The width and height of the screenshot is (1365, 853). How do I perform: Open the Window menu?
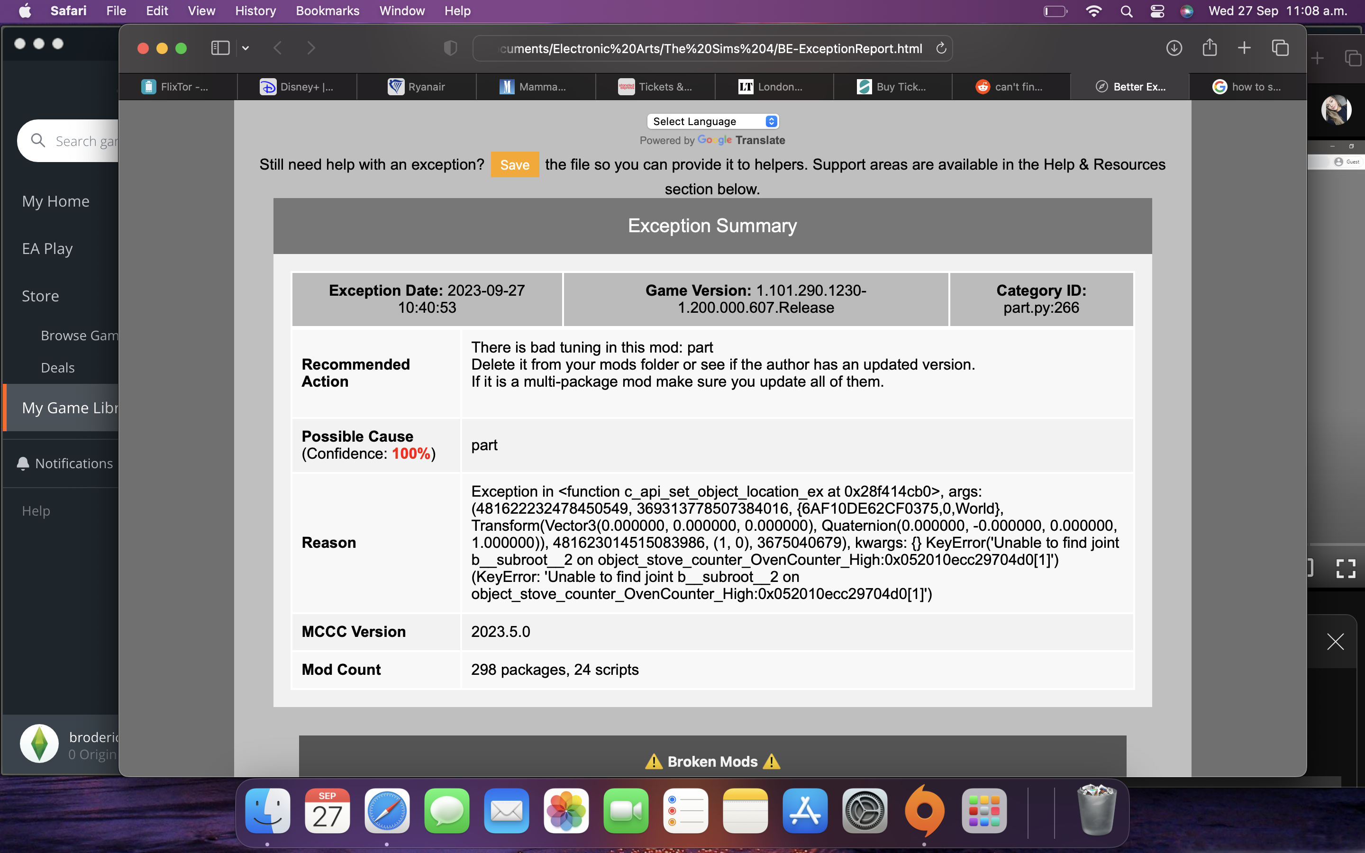tap(401, 11)
